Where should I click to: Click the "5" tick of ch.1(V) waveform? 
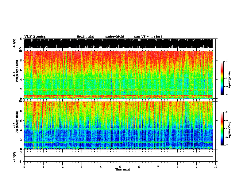point(21,39)
